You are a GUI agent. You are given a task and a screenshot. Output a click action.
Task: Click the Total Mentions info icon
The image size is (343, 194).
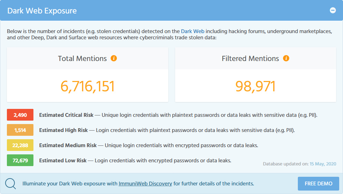pos(114,58)
